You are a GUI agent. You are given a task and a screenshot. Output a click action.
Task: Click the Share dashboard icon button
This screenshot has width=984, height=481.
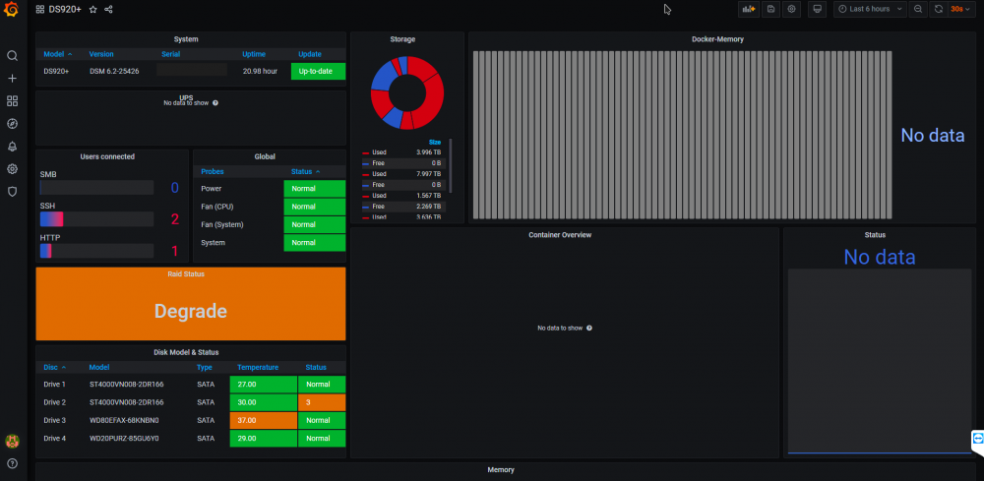[x=108, y=9]
